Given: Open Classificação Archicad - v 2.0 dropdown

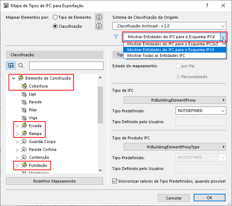Looking at the screenshot, I should [169, 26].
